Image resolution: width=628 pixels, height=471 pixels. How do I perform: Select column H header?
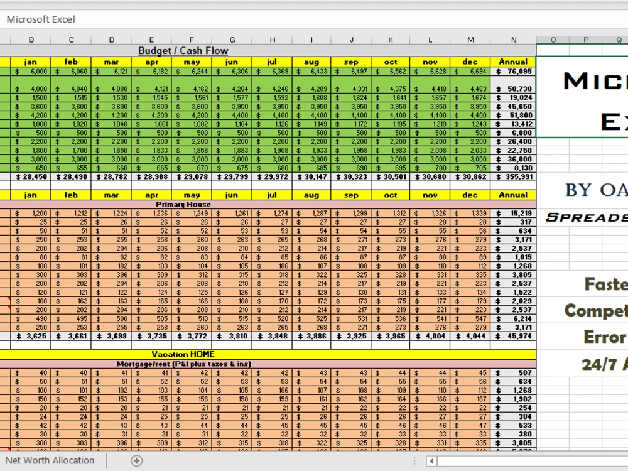pyautogui.click(x=273, y=40)
